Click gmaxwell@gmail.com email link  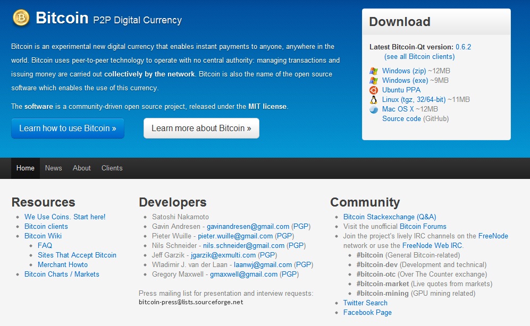coord(243,274)
